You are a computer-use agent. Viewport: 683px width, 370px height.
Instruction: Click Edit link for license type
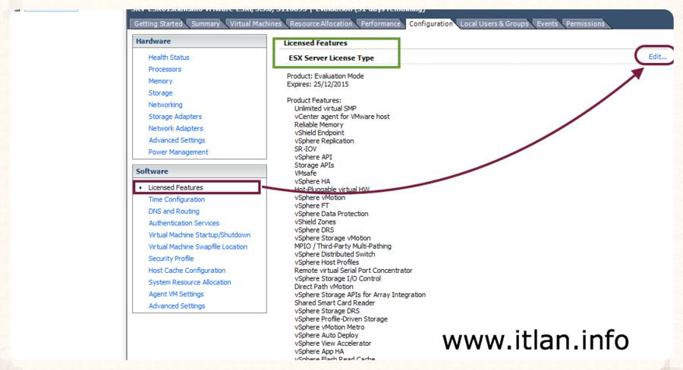(x=657, y=57)
